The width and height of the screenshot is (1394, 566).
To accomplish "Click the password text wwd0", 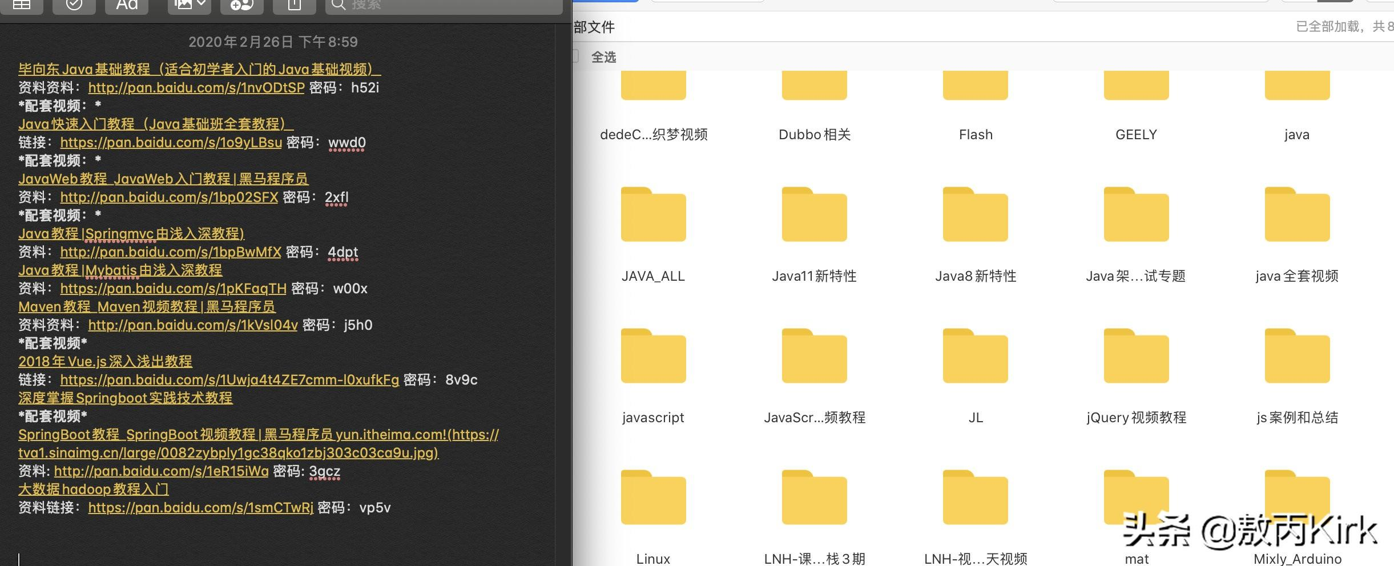I will click(x=347, y=143).
